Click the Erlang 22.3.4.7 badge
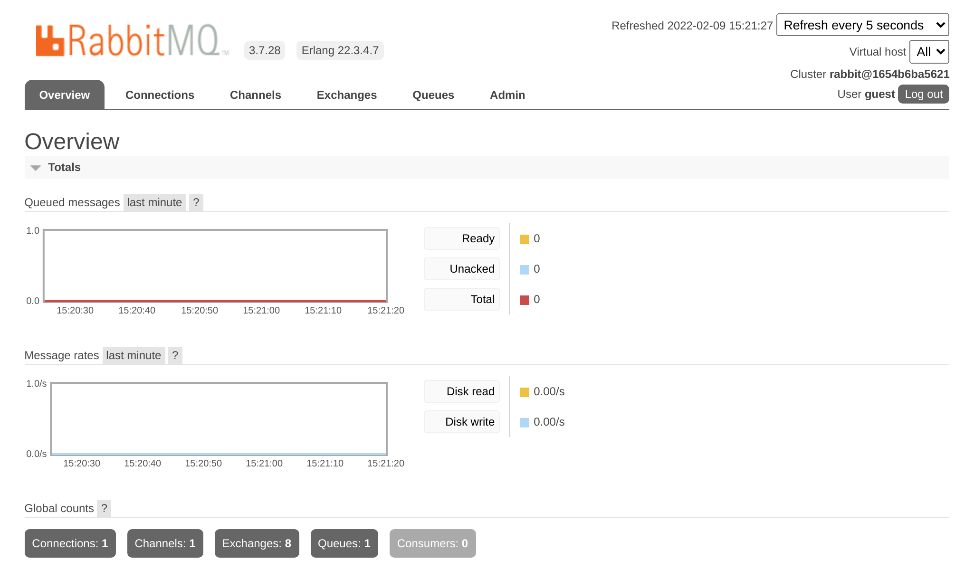The image size is (974, 570). pyautogui.click(x=340, y=50)
